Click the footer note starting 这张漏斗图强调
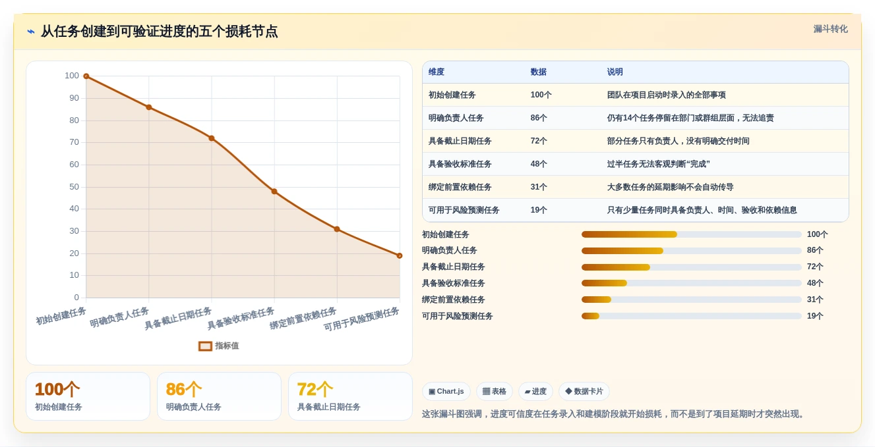875x447 pixels. [x=615, y=414]
